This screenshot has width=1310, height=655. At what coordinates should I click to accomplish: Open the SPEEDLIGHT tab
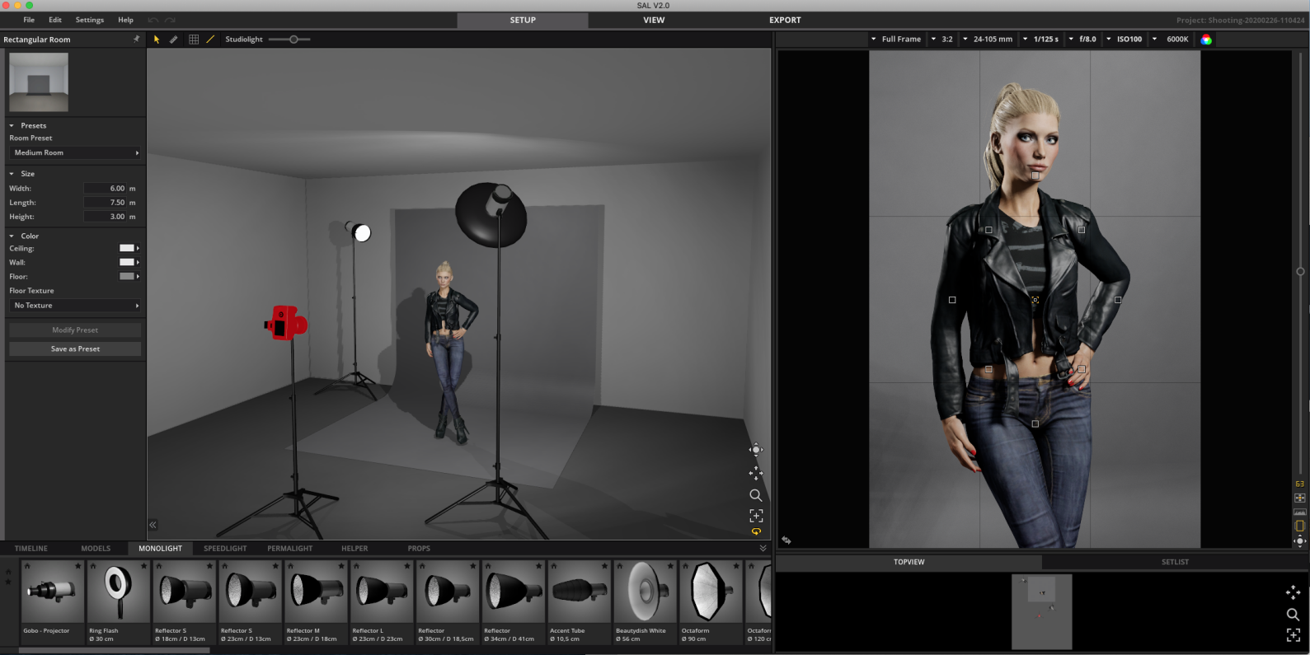(225, 549)
